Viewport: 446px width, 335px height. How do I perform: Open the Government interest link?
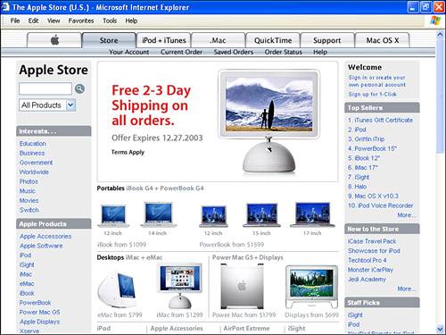pos(36,163)
